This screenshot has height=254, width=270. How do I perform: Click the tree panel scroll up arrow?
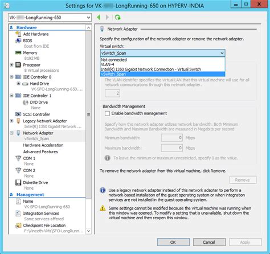(88, 28)
